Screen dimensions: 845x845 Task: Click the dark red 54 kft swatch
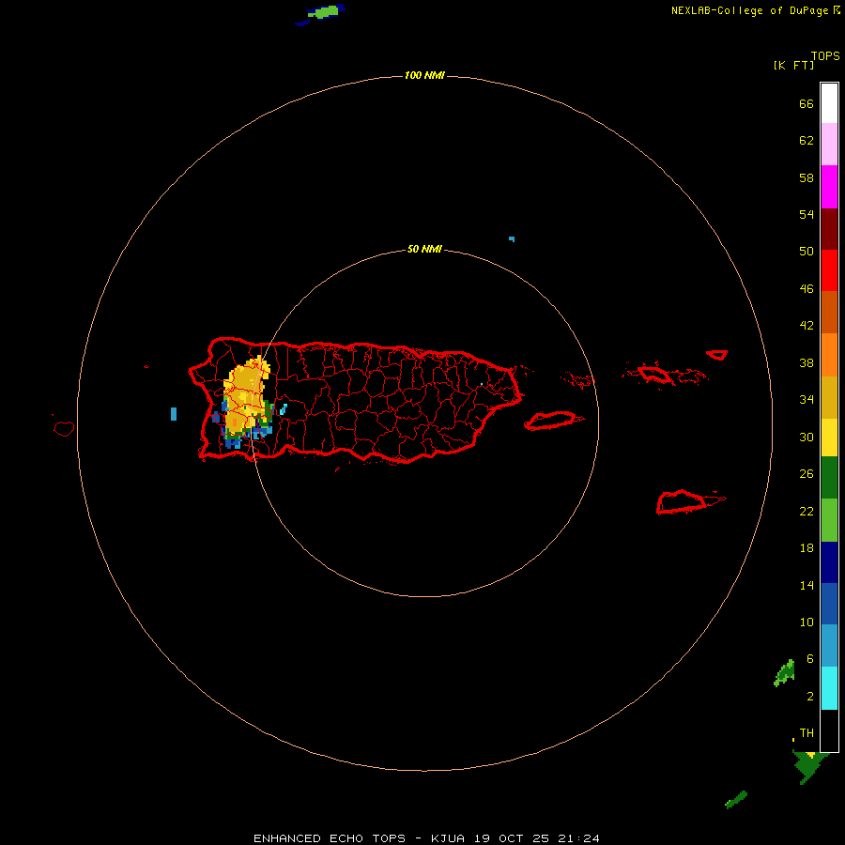(829, 228)
